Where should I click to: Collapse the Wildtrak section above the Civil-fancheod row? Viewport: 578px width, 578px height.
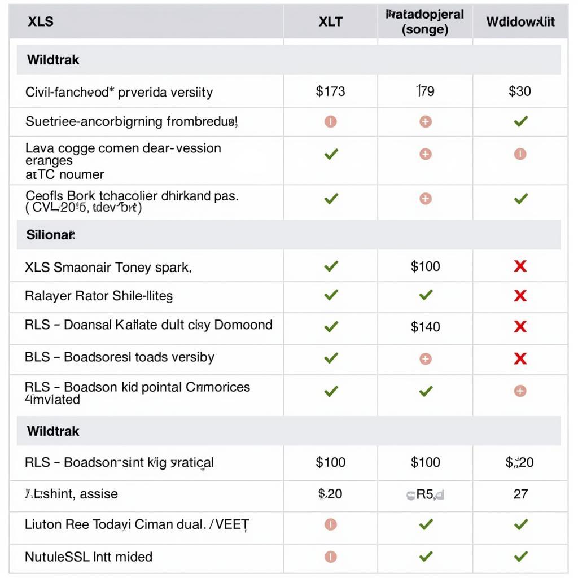tap(53, 60)
